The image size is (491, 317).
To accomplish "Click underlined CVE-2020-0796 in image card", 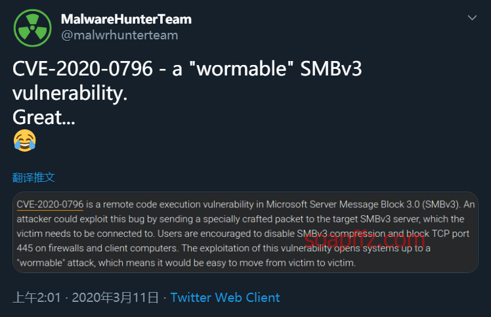I will 50,205.
